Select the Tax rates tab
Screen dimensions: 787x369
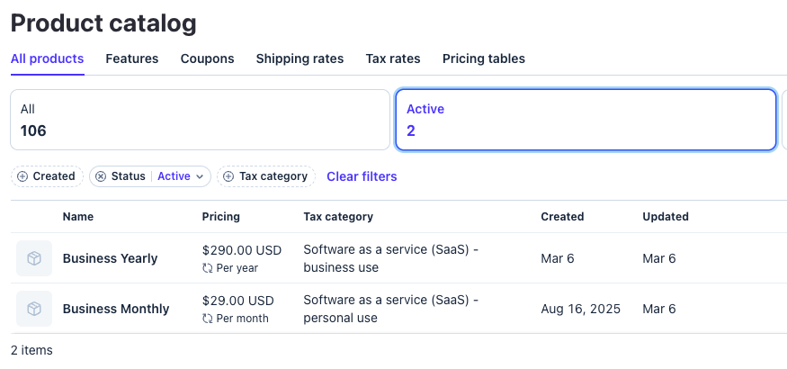coord(392,58)
